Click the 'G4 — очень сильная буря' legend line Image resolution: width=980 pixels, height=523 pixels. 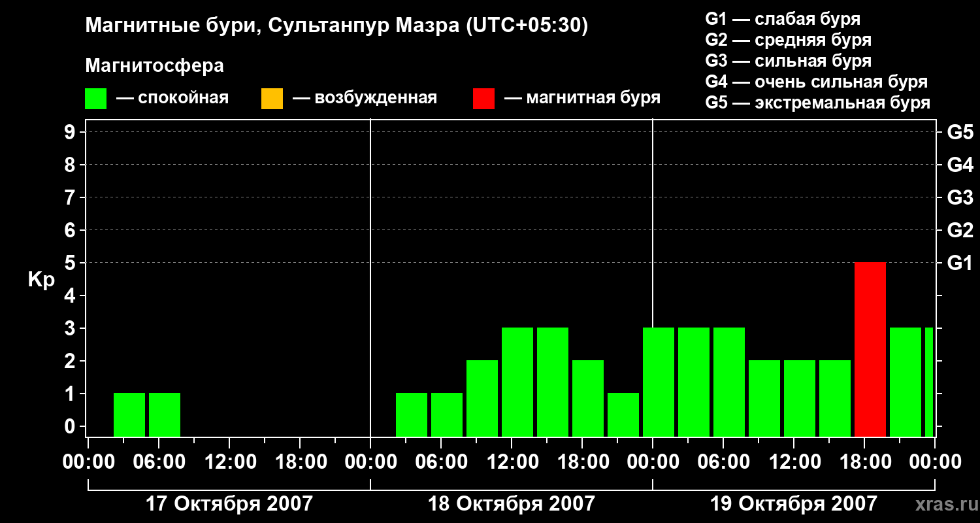(x=817, y=82)
